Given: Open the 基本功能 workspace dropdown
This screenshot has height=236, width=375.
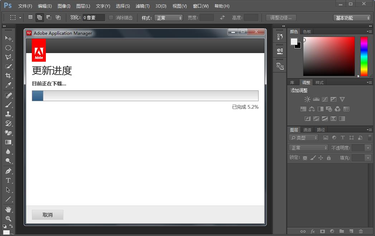Looking at the screenshot, I should [x=352, y=18].
